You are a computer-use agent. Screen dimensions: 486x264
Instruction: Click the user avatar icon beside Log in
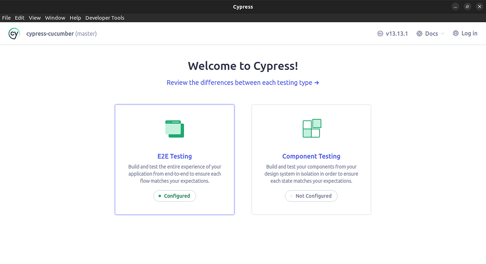coord(456,33)
